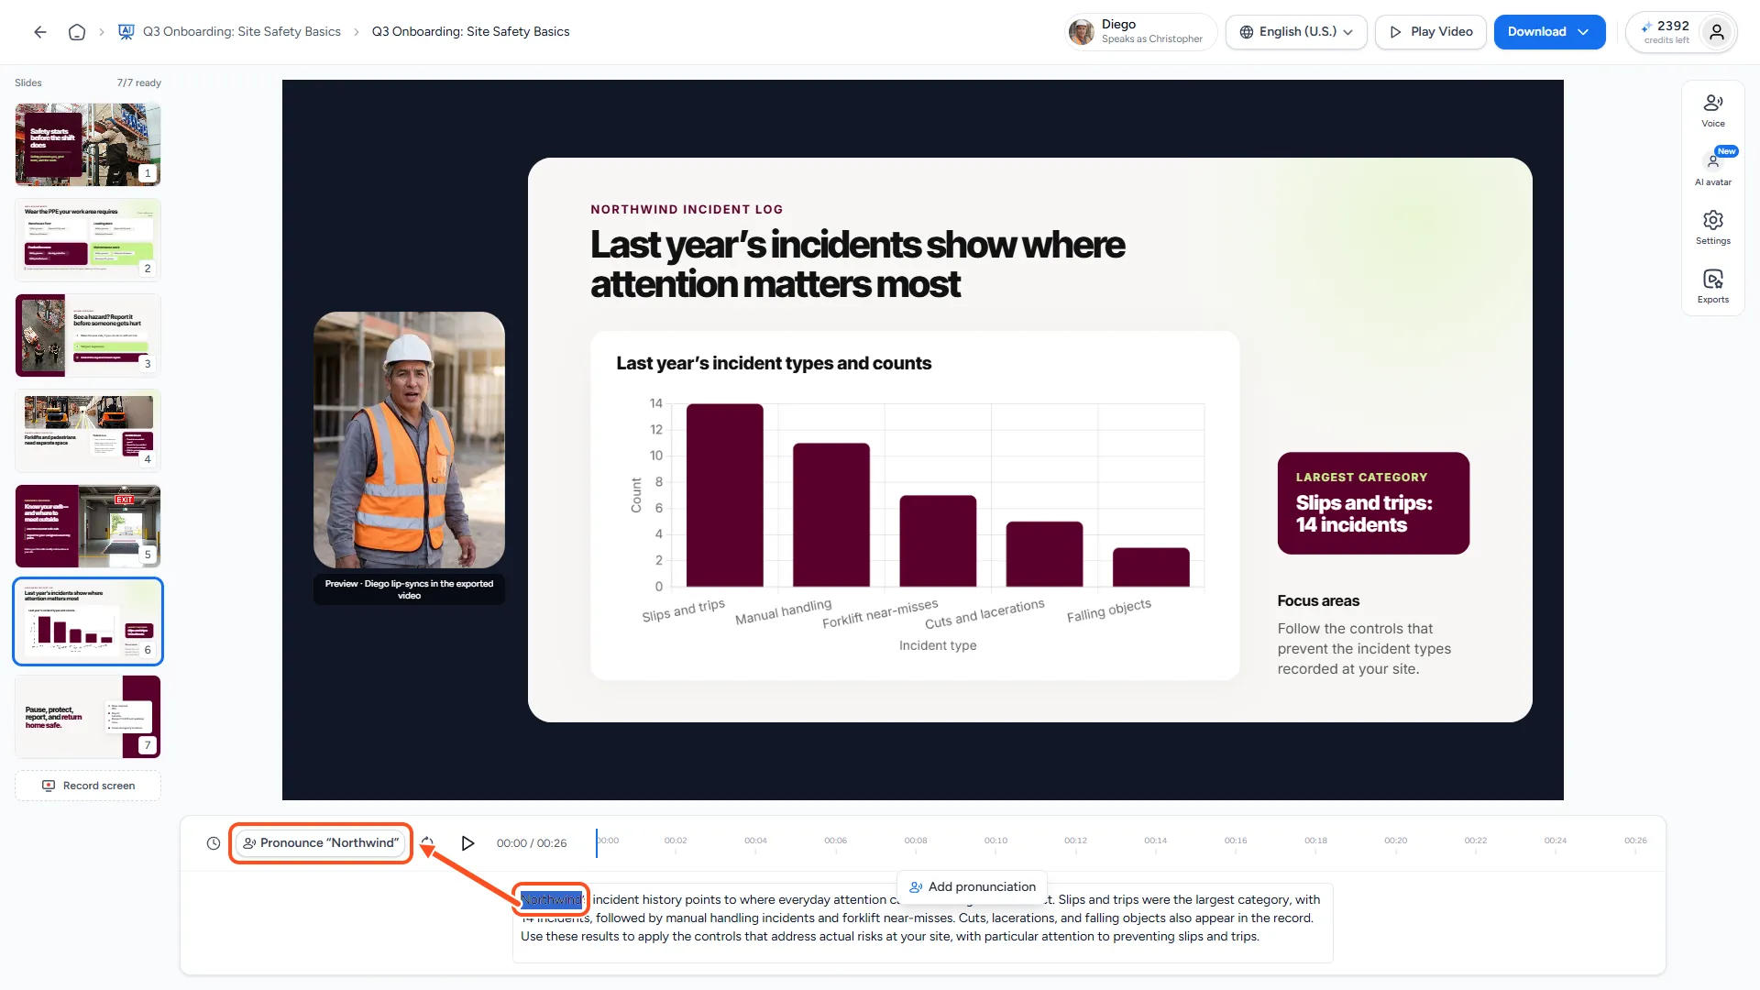Screen dimensions: 1760x990
Task: Open the home icon in the breadcrumb
Action: (77, 32)
